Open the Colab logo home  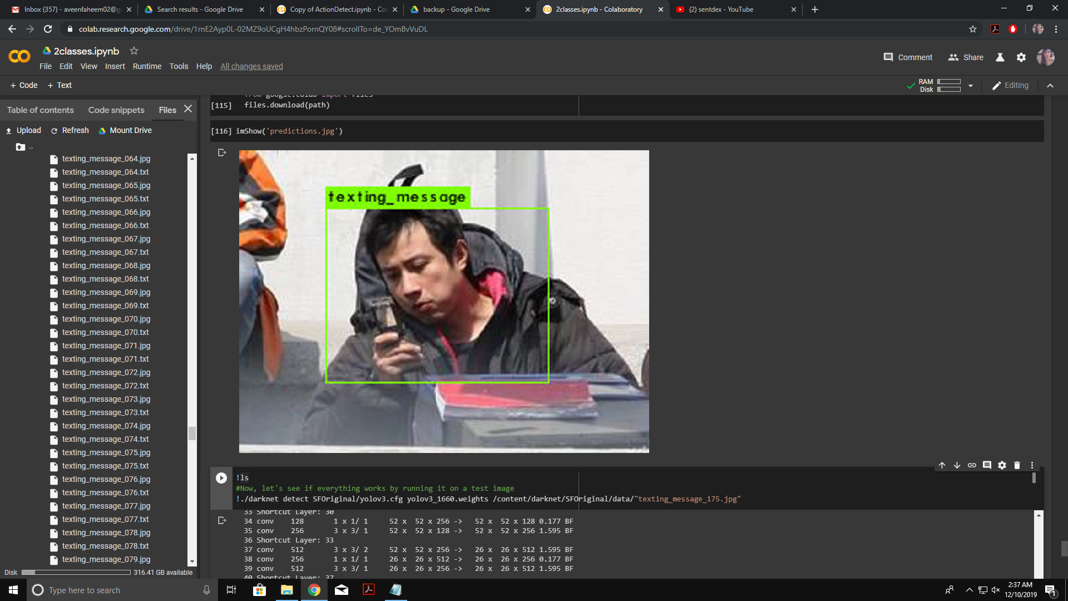[x=19, y=56]
